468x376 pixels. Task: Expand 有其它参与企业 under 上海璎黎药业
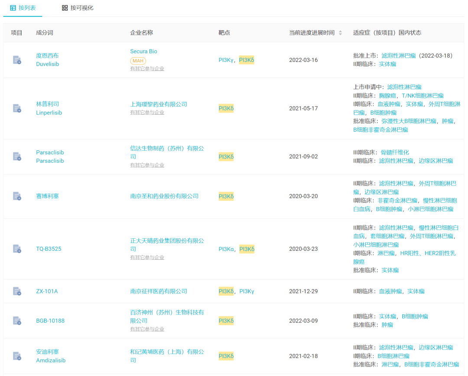tap(147, 113)
